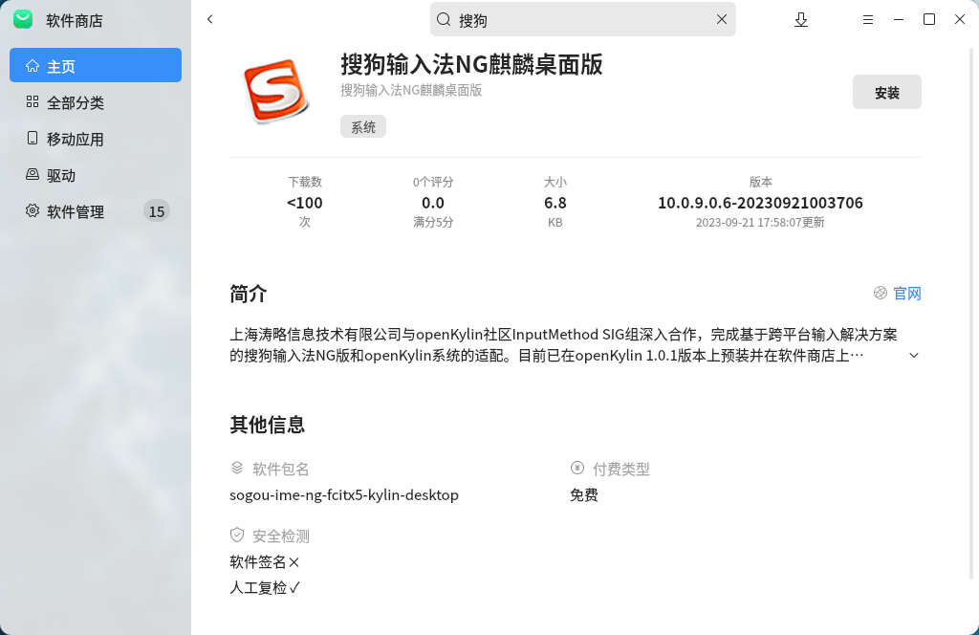The image size is (979, 635).
Task: Minimize the software store window
Action: 899,20
